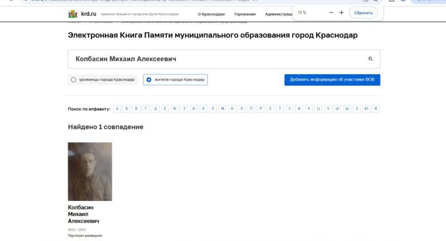Viewport: 446px width, 241px height.
Task: Filter alphabet search by letter У
Action: (x=289, y=109)
